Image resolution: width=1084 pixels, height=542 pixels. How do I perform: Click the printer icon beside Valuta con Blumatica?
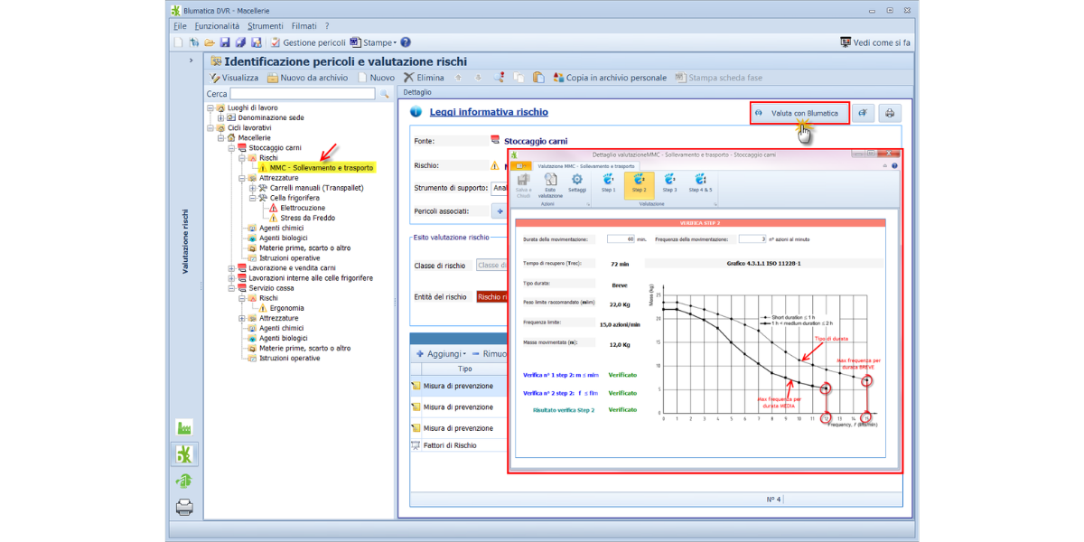pos(890,113)
